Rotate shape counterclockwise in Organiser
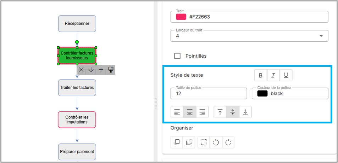 click(x=216, y=142)
